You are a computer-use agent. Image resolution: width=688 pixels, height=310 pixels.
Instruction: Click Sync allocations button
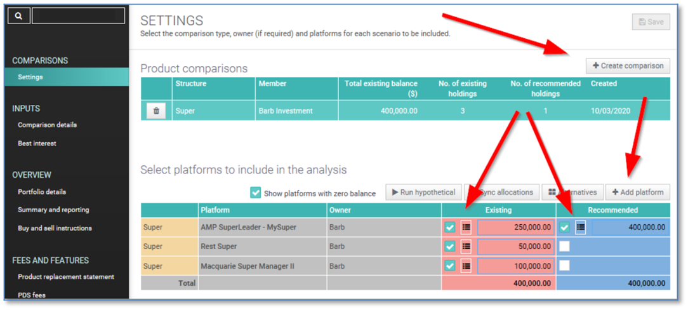502,192
